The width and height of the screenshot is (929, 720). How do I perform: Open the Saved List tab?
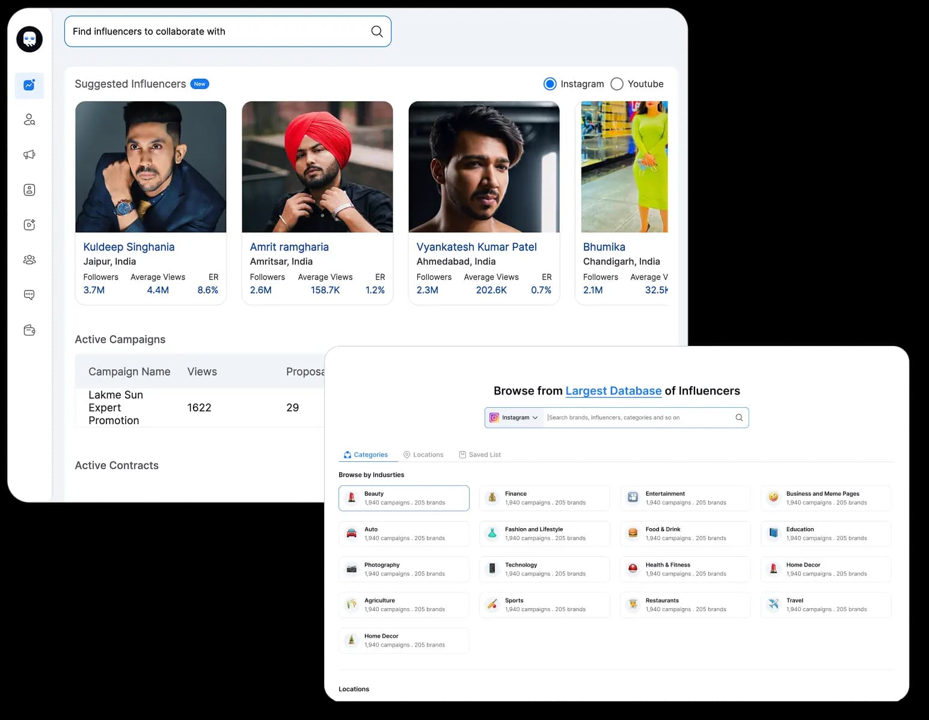pos(480,454)
